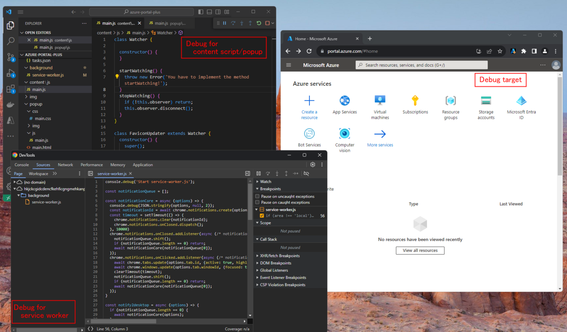567x332 pixels.
Task: Open Run and Debug view in VS Code
Action: pyautogui.click(x=10, y=73)
